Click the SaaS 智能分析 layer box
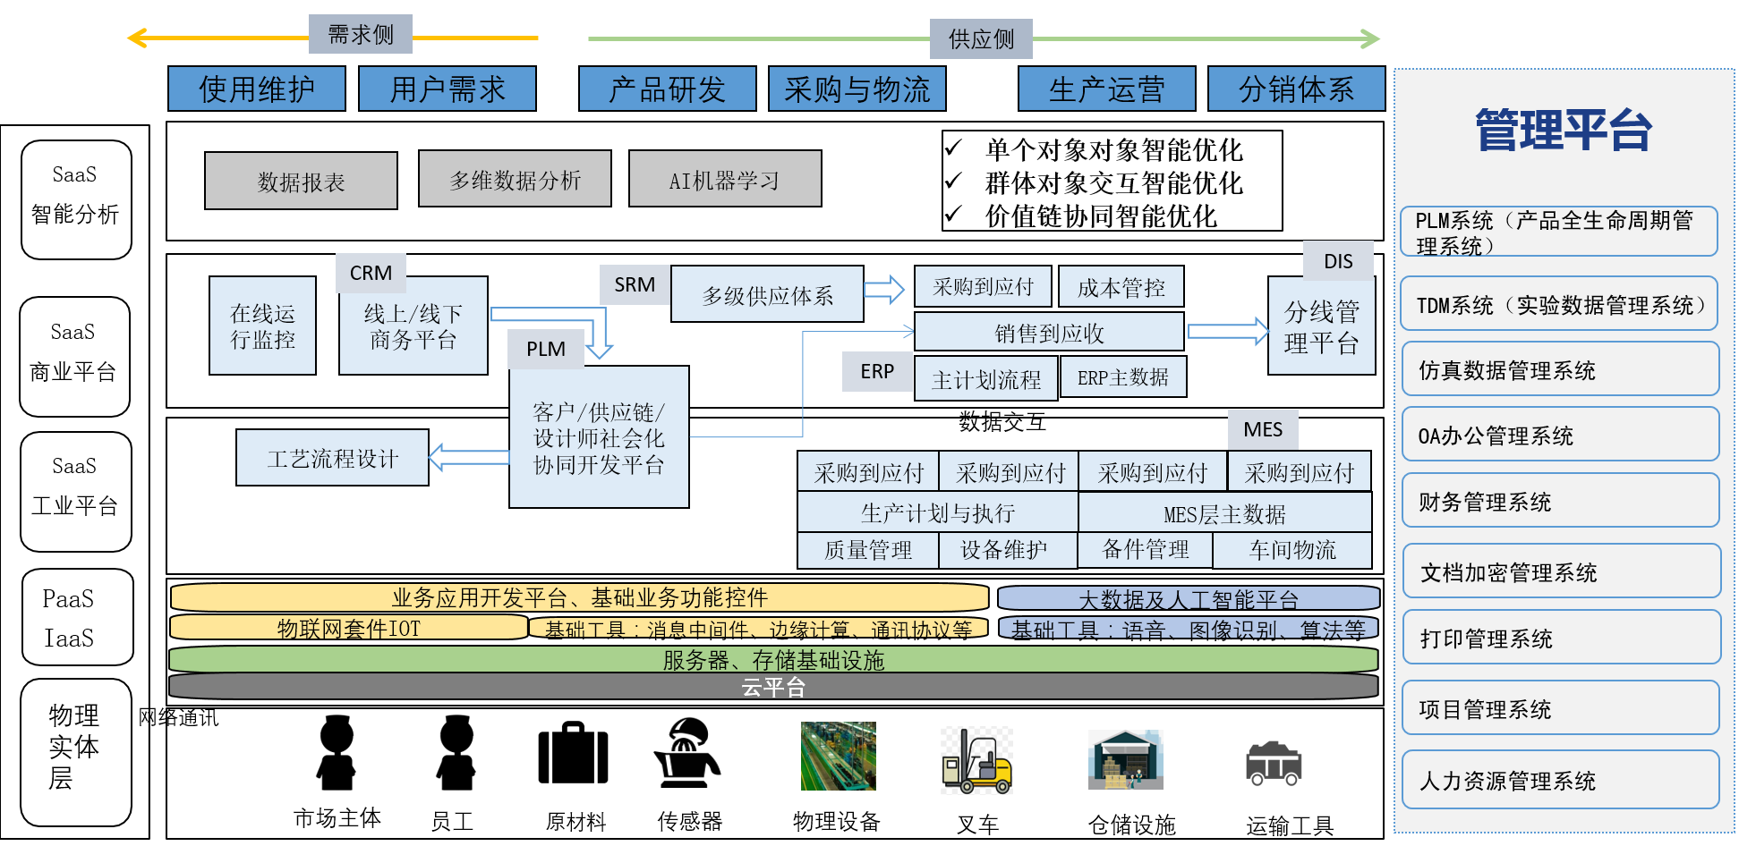The height and width of the screenshot is (846, 1756). pyautogui.click(x=76, y=199)
